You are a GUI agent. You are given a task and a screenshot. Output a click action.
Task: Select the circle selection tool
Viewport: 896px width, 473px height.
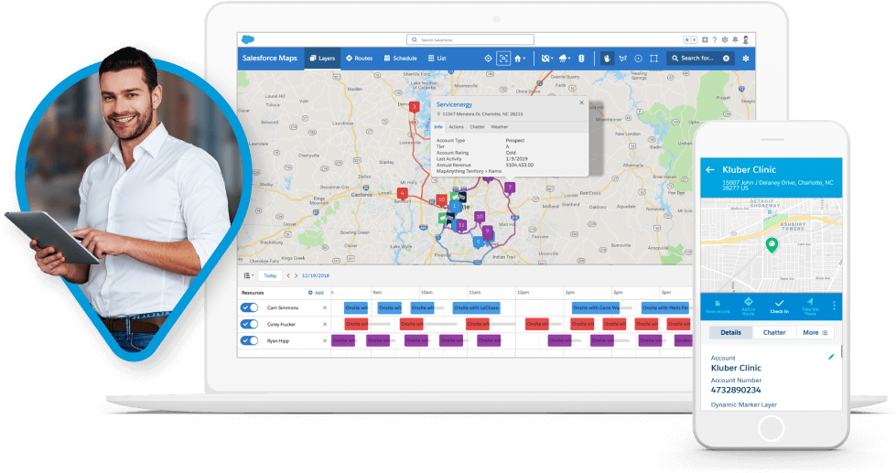638,59
